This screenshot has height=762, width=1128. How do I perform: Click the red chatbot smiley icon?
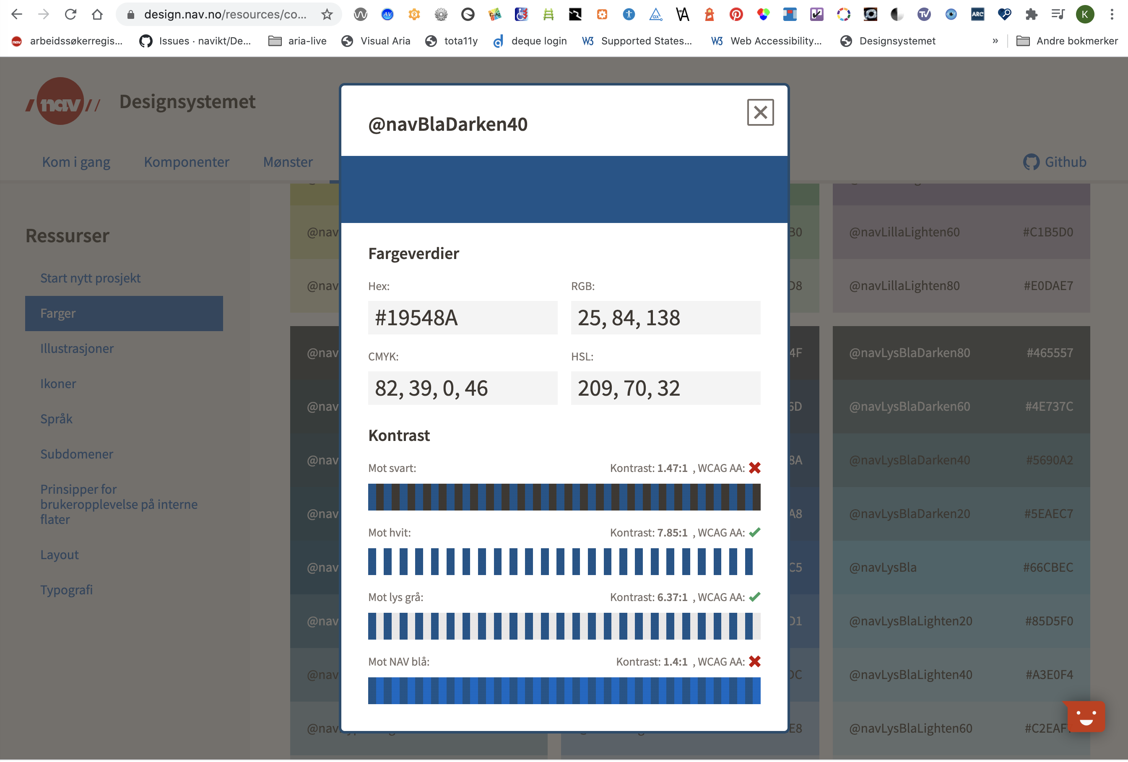(1086, 716)
